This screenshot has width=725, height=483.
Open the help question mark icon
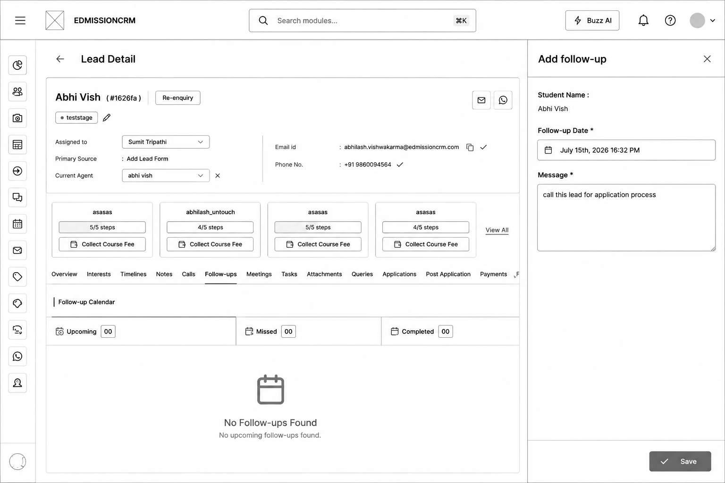670,20
